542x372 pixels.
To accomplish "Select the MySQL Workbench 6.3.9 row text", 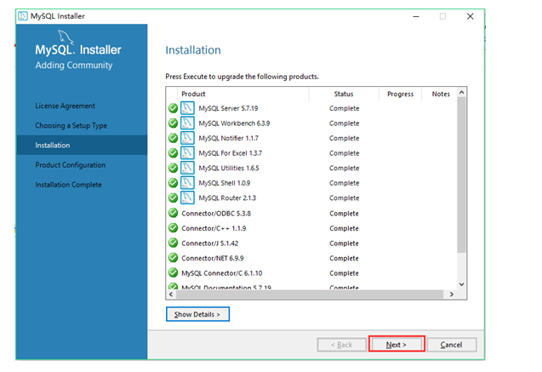I will (234, 123).
